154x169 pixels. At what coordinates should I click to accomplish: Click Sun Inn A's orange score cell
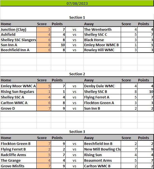[x=44, y=45]
